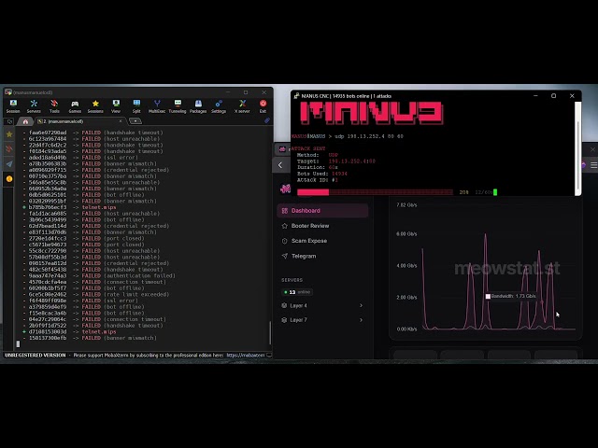
Task: Go back with the browser arrow button
Action: tap(280, 165)
